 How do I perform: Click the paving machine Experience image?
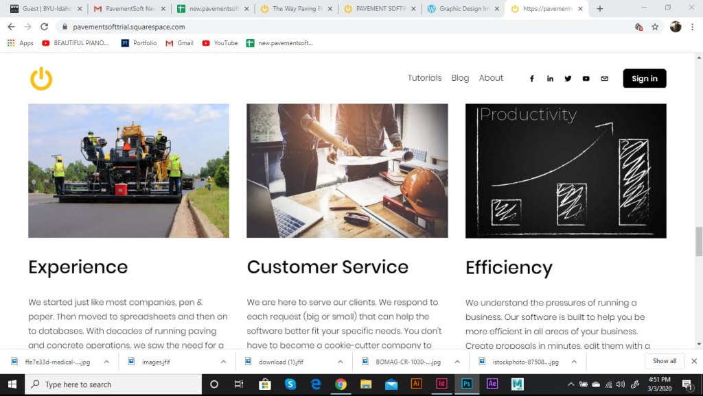coord(128,171)
